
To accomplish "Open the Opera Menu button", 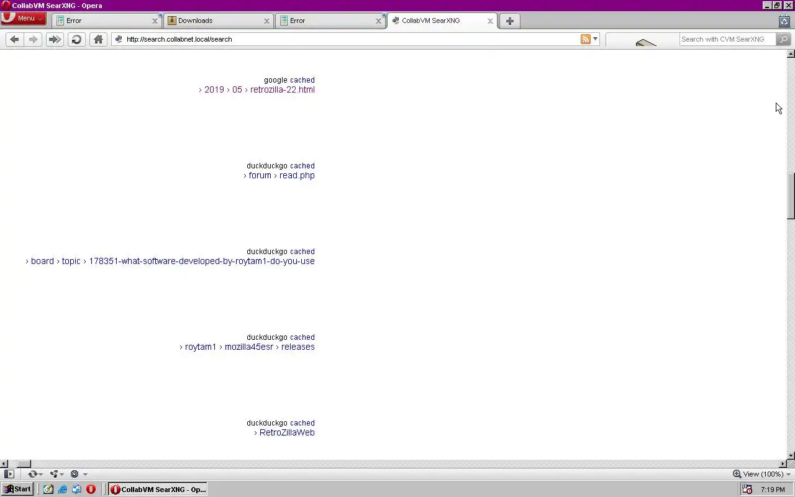I will point(23,19).
